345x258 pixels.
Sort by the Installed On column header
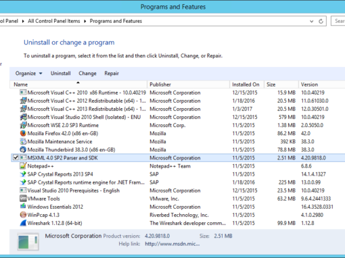click(247, 84)
